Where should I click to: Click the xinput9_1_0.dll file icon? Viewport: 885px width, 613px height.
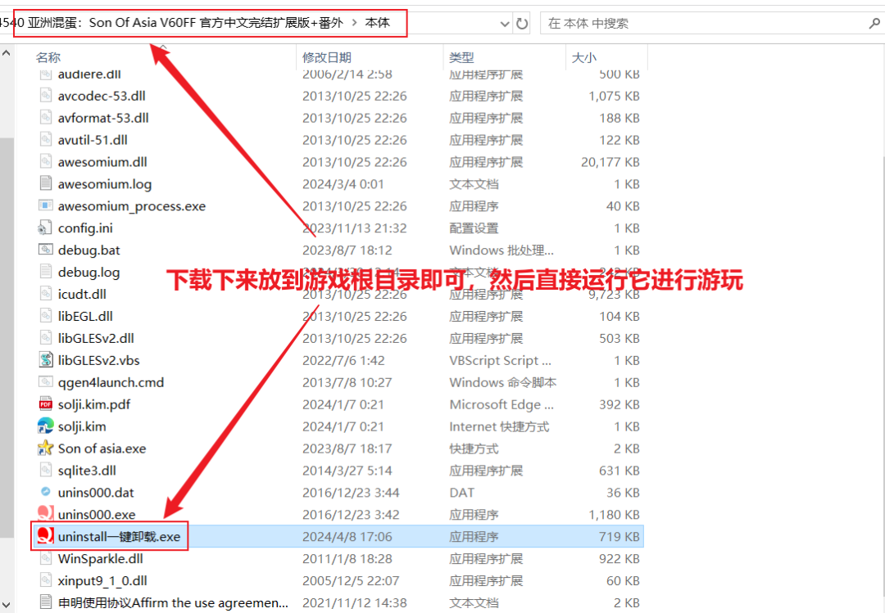46,580
